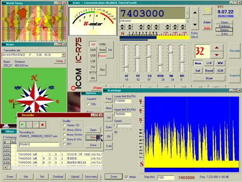Click the Scan button
The image size is (242, 182).
tap(209, 78)
